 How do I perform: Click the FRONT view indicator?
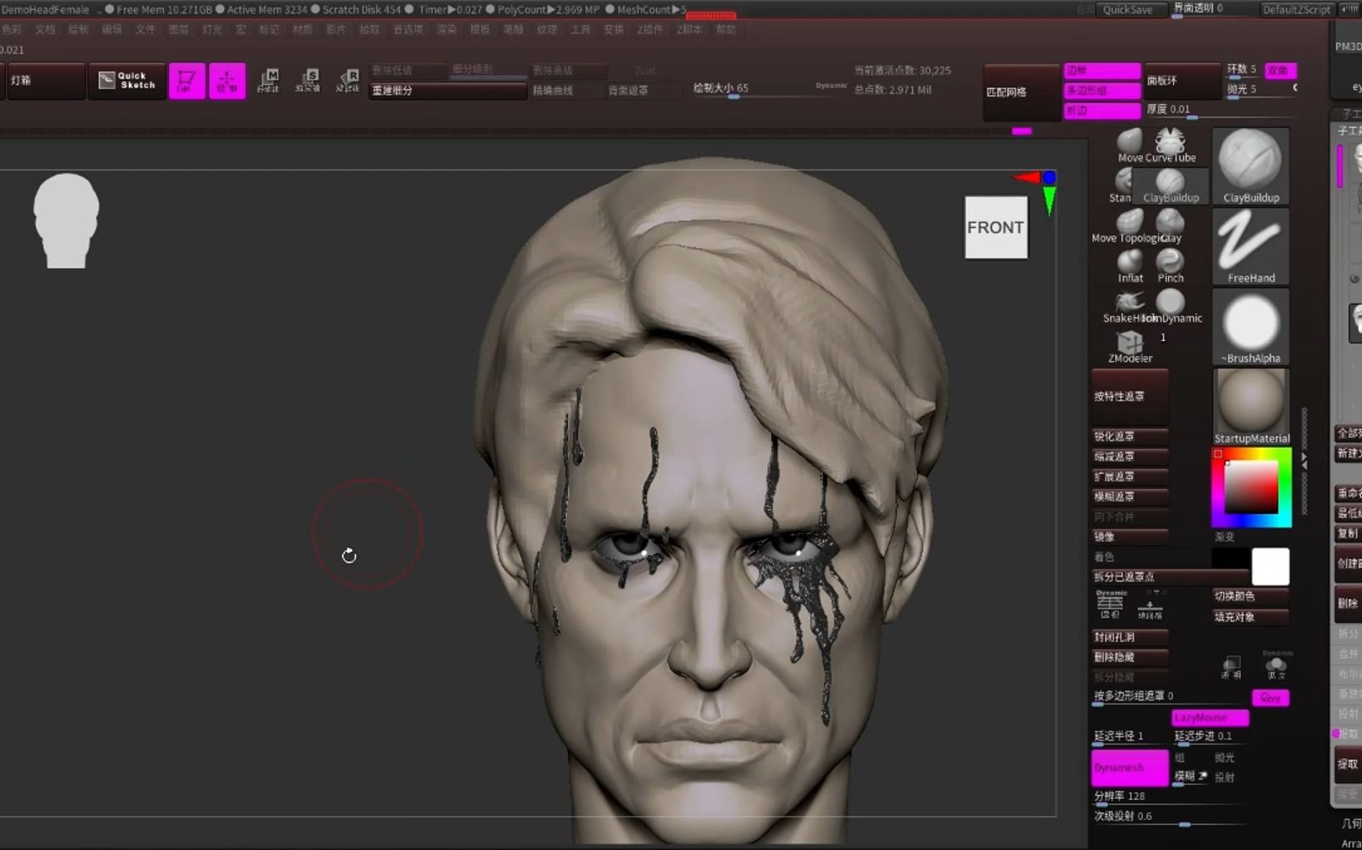(995, 226)
